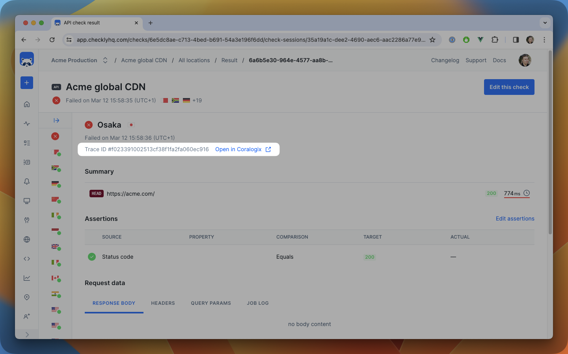Expand the collapsed sidebar with the chevron
The height and width of the screenshot is (354, 568).
[27, 334]
